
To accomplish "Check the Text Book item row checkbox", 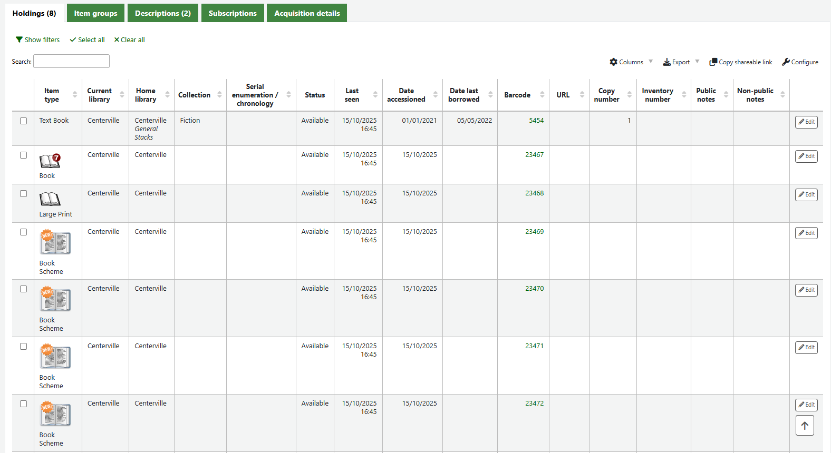I will (x=23, y=121).
